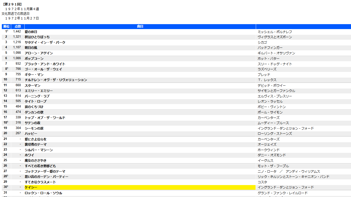Click song "チルドレン・オヴ・ザ・リヴォリューション"
Image resolution: width=351 pixels, height=197 pixels.
coord(56,80)
